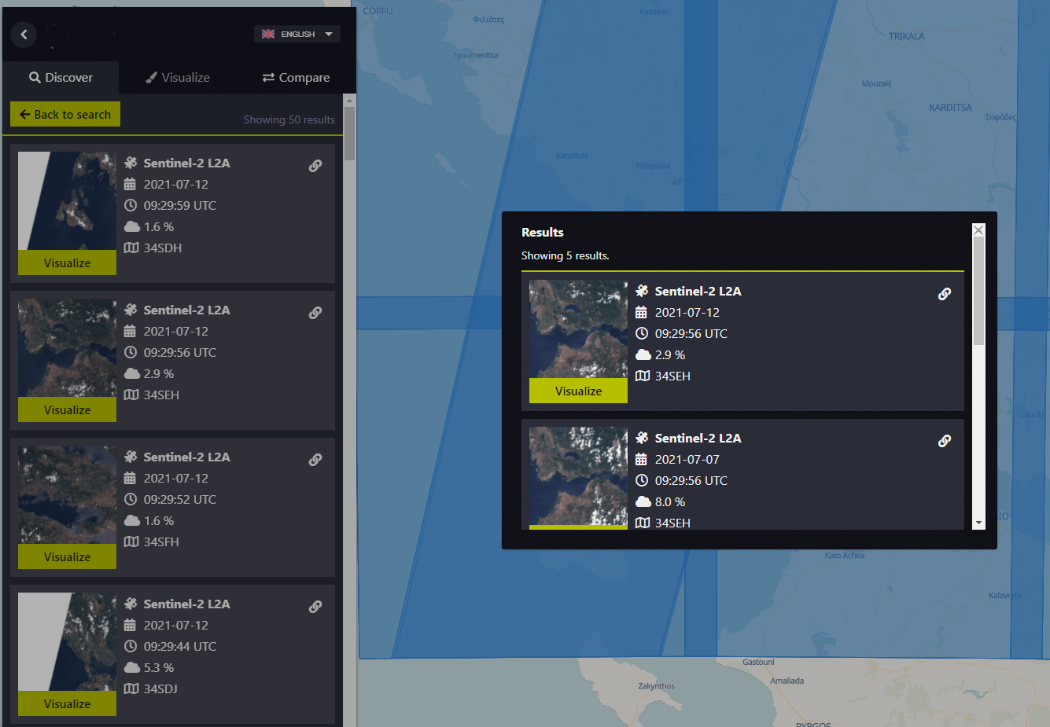Visualize the 2021-07-12 result in Results popup
The width and height of the screenshot is (1050, 727).
[x=578, y=391]
